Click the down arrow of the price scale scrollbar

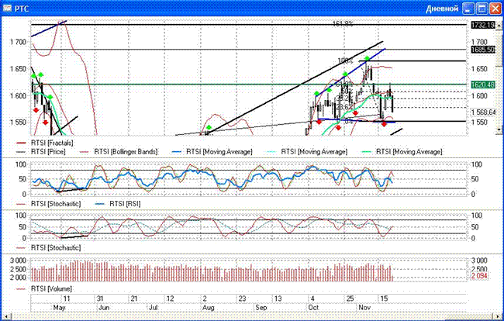(499, 129)
